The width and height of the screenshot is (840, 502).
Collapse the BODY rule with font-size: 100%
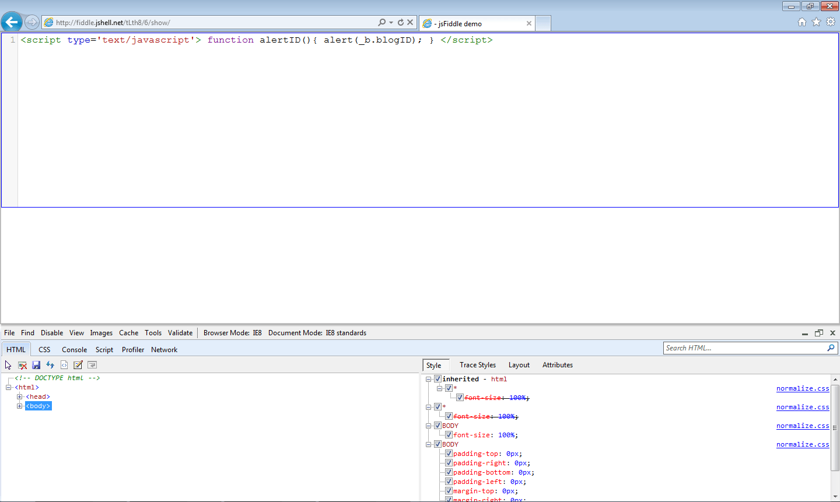point(429,426)
